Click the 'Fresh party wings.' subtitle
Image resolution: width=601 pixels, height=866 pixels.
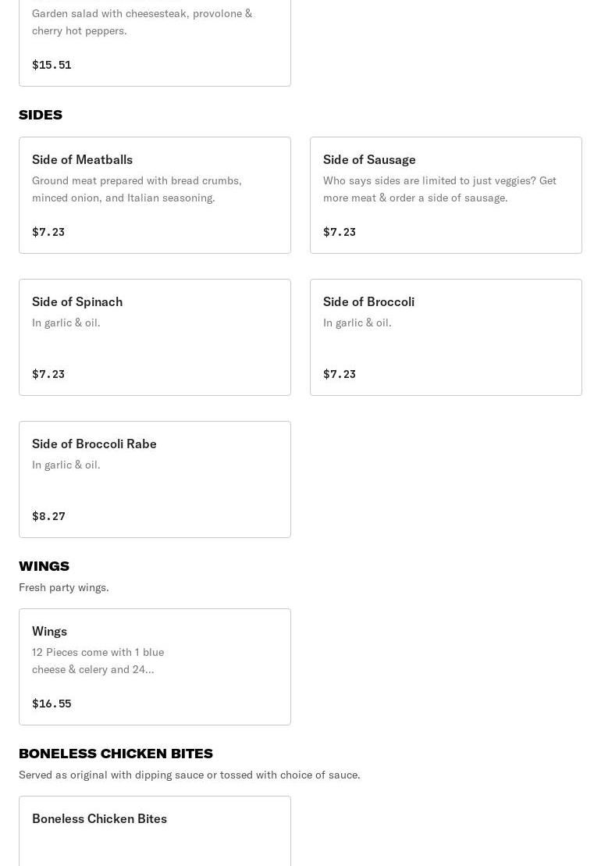(63, 587)
